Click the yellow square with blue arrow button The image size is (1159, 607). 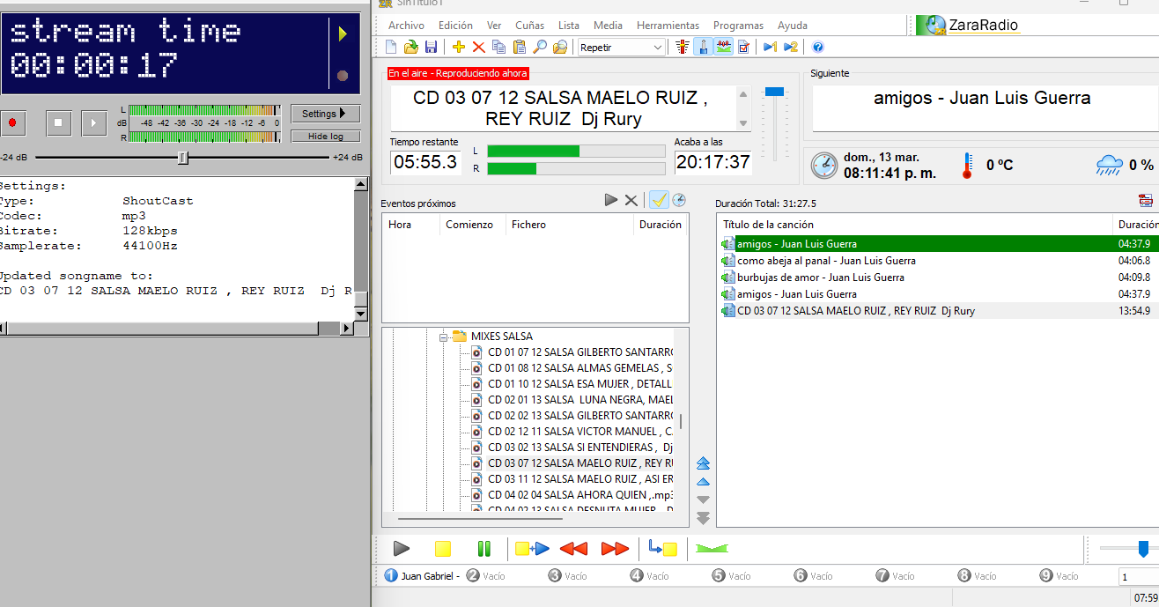(x=532, y=549)
